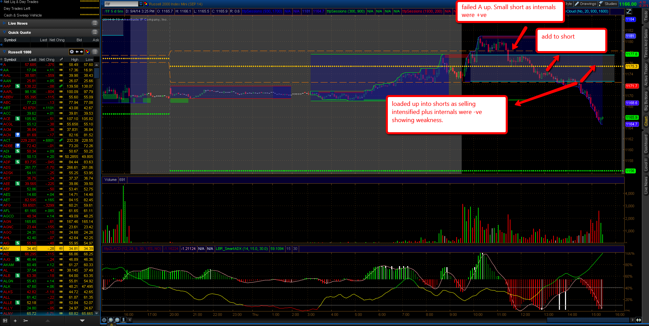Viewport: 649px width, 326px height.
Task: Click the dollar icon beside AAP
Action: [18, 86]
